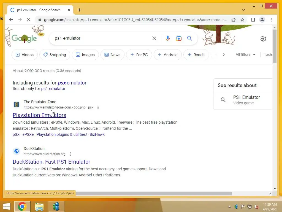Add the Android filter chip
This screenshot has height=212, width=282.
168,55
